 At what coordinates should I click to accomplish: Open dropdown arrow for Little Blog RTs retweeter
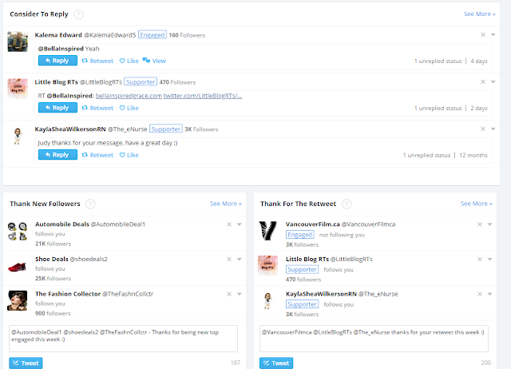click(489, 259)
